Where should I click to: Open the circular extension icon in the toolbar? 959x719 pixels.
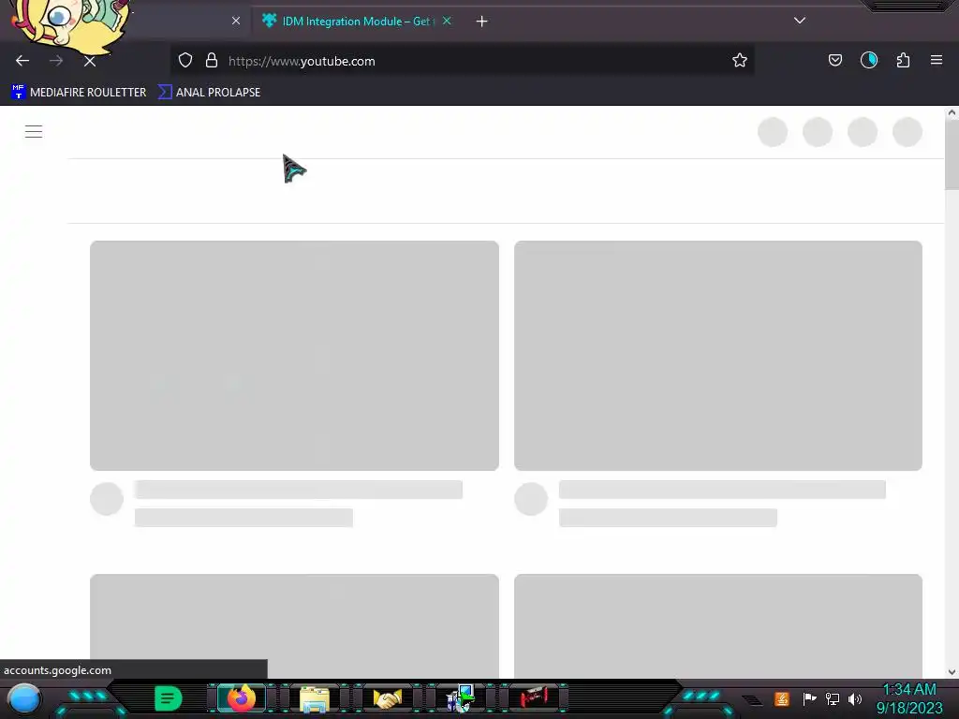[869, 61]
